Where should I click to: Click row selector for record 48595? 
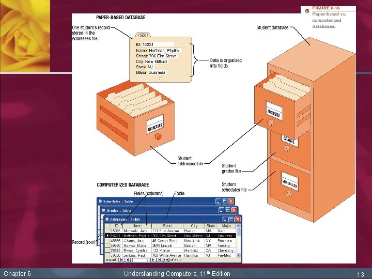pos(107,241)
